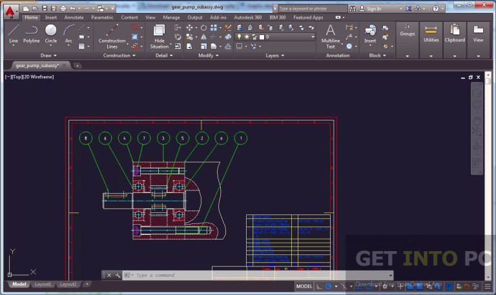Toggle the layer on/off lightbulb icon

pyautogui.click(x=239, y=37)
